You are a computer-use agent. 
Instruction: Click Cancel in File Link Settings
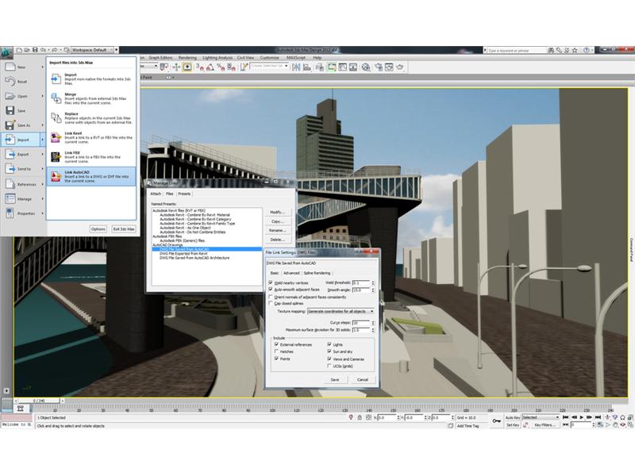tap(363, 380)
